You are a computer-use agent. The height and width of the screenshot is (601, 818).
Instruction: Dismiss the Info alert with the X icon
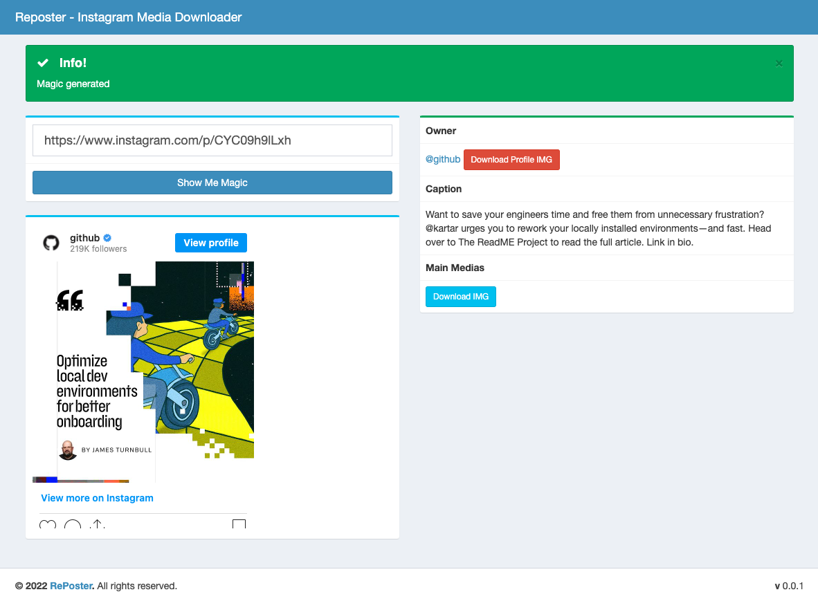click(779, 64)
